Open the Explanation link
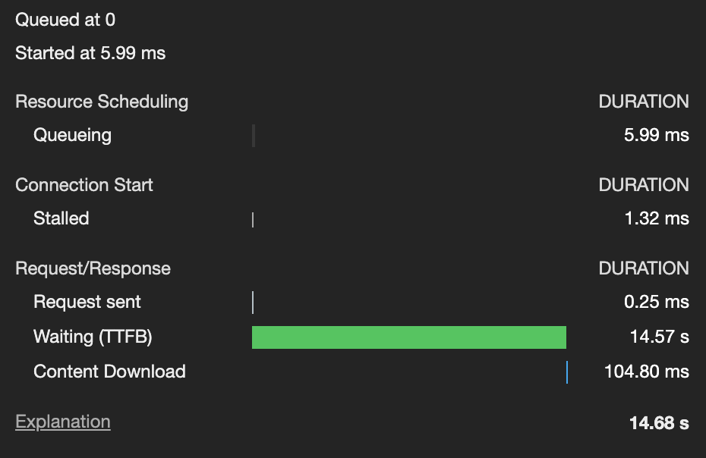 click(x=62, y=422)
